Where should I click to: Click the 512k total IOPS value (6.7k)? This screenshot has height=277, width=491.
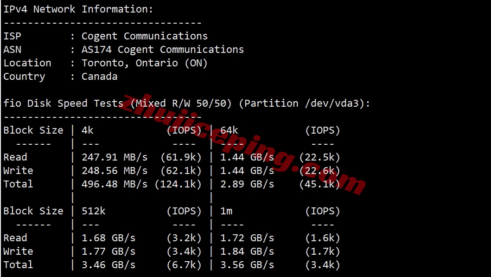184,265
